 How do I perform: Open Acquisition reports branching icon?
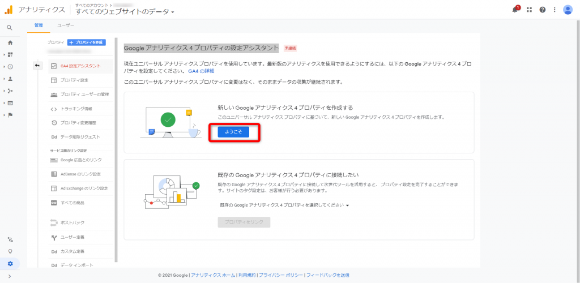point(10,91)
